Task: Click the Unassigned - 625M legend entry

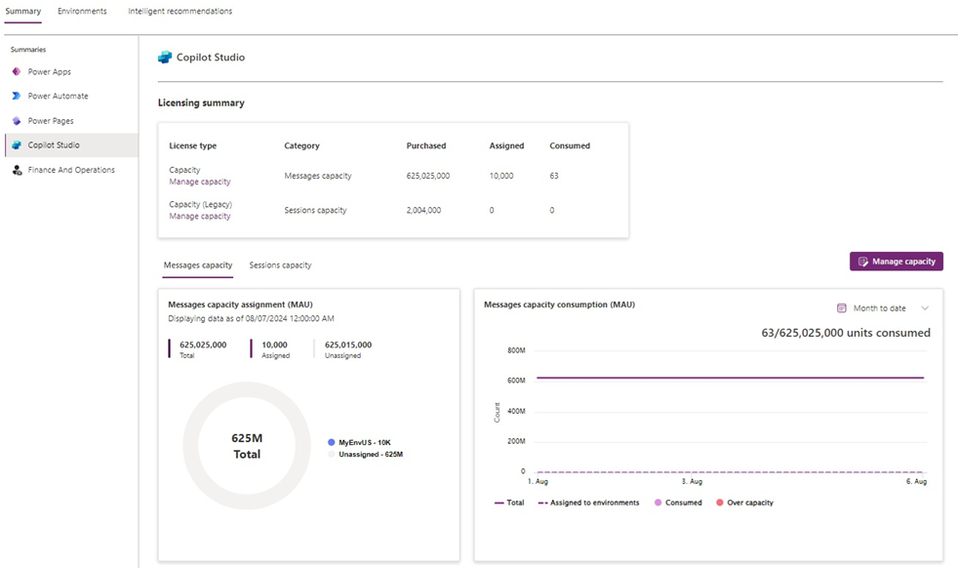Action: point(366,454)
